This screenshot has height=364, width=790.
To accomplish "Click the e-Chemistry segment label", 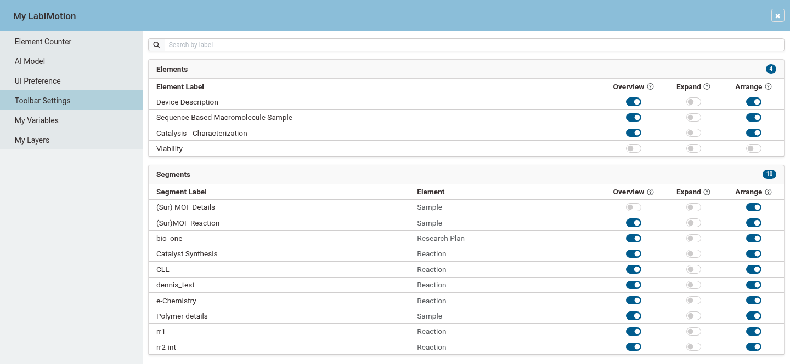I will 176,301.
